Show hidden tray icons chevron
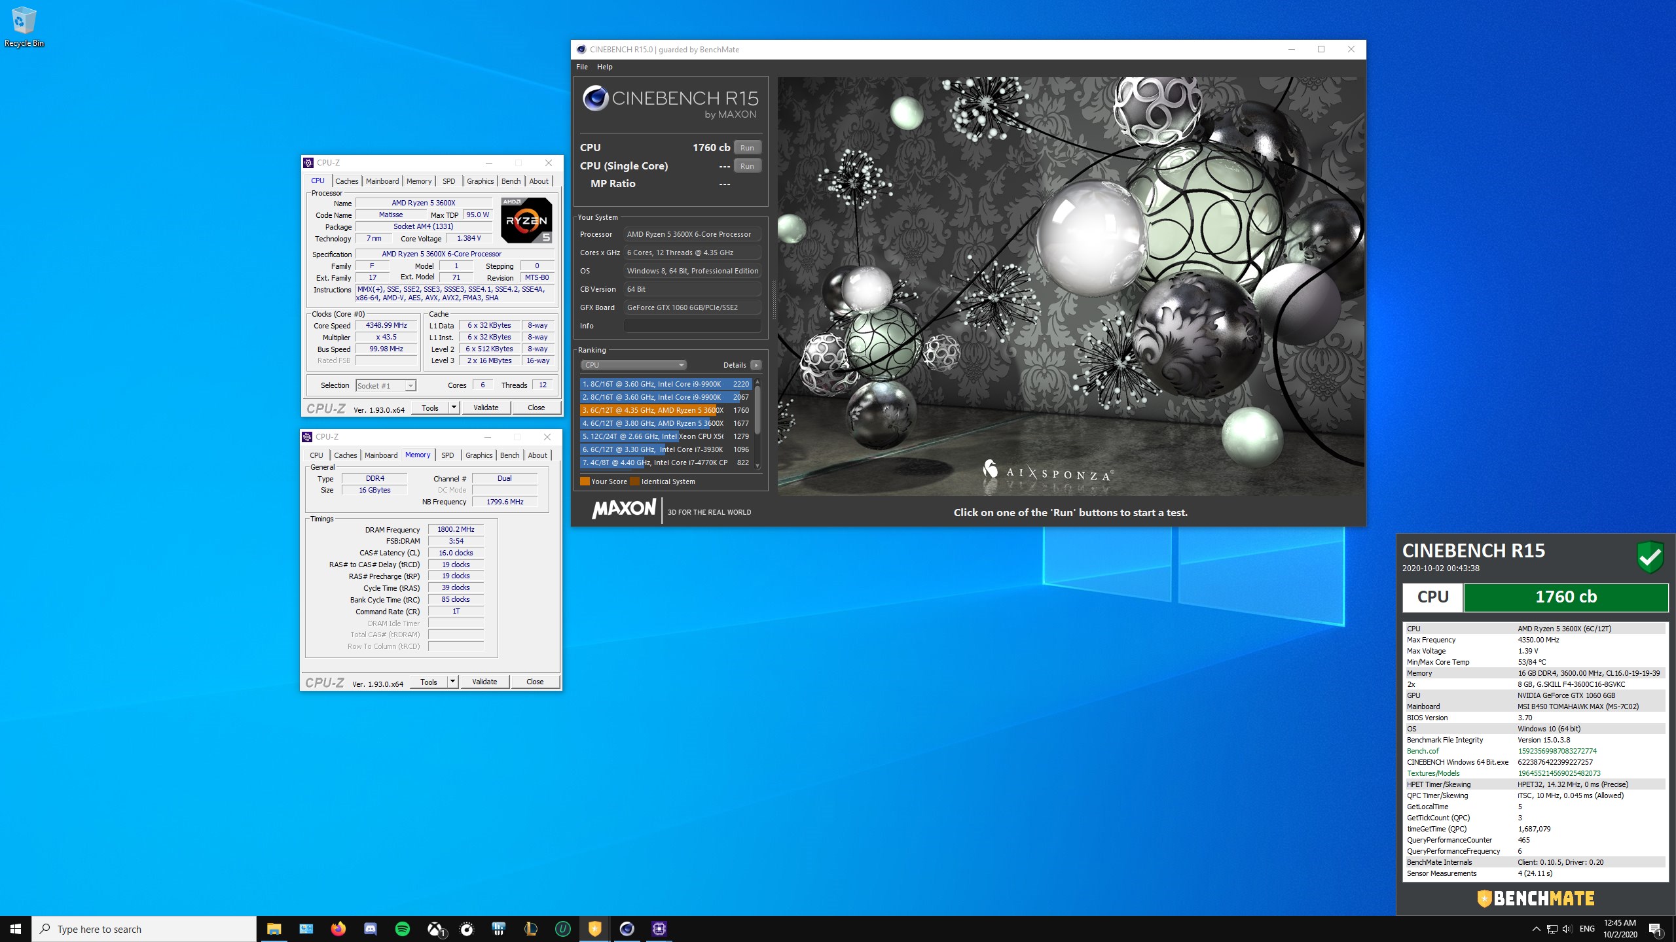The width and height of the screenshot is (1676, 942). tap(1536, 929)
